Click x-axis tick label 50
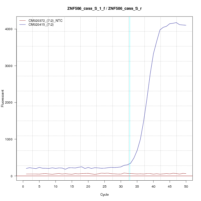The width and height of the screenshot is (201, 201). [186, 186]
